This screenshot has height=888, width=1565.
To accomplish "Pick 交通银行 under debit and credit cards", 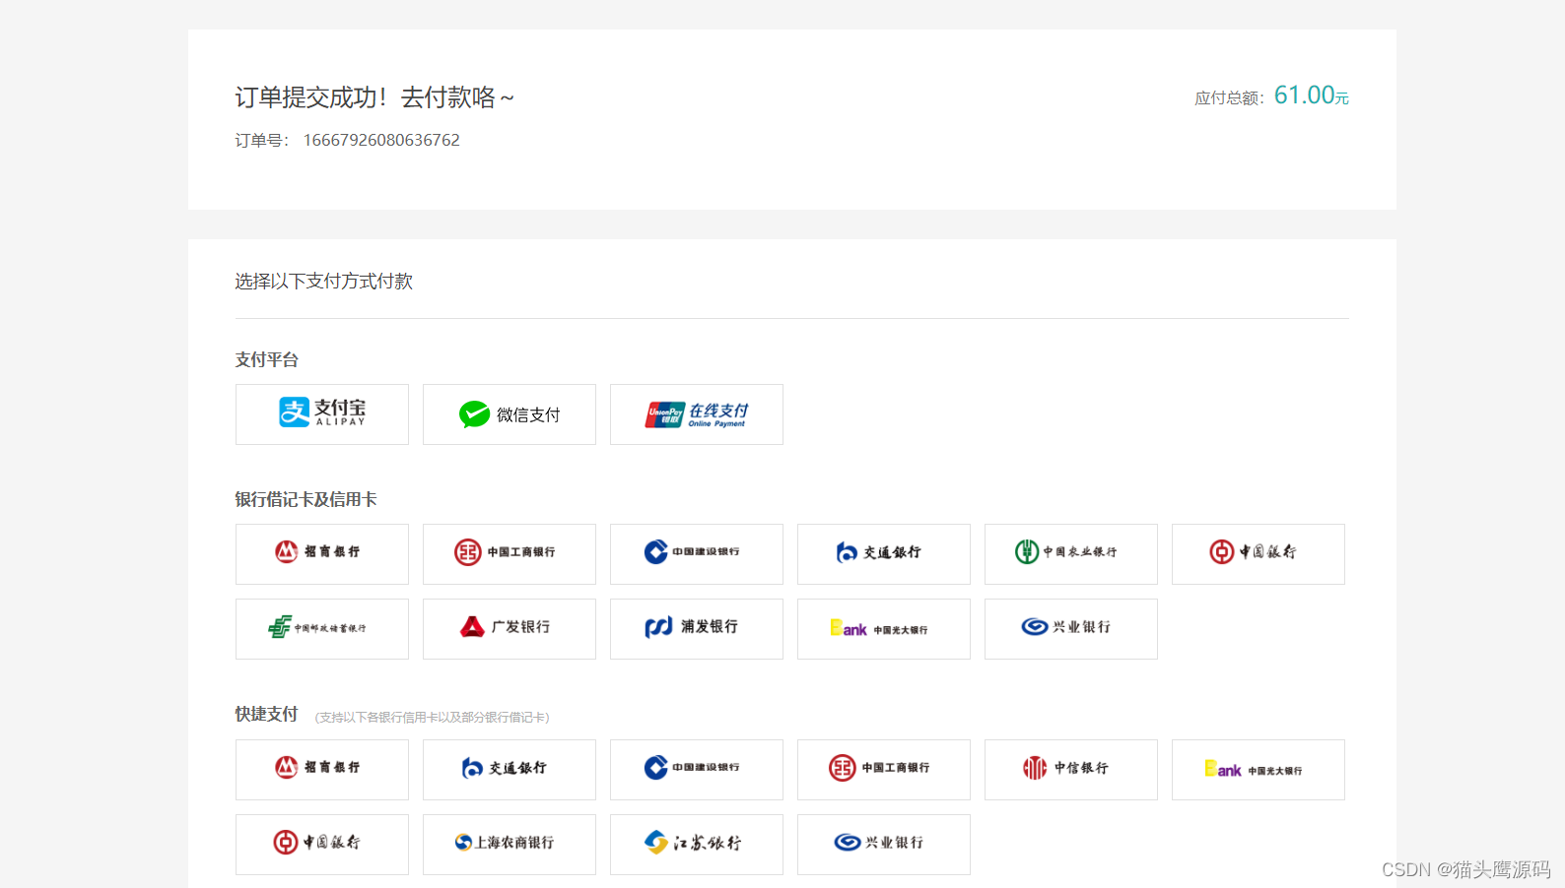I will coord(884,554).
